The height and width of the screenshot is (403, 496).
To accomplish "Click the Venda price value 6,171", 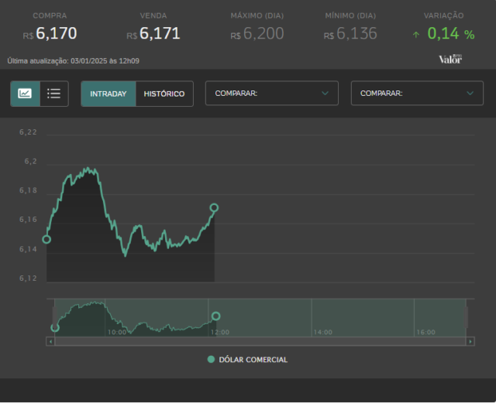I will (160, 33).
